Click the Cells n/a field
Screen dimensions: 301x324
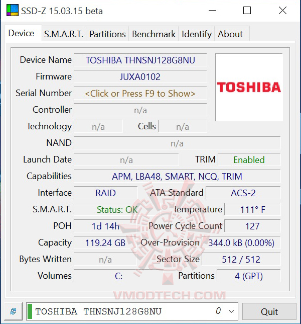[x=183, y=127]
